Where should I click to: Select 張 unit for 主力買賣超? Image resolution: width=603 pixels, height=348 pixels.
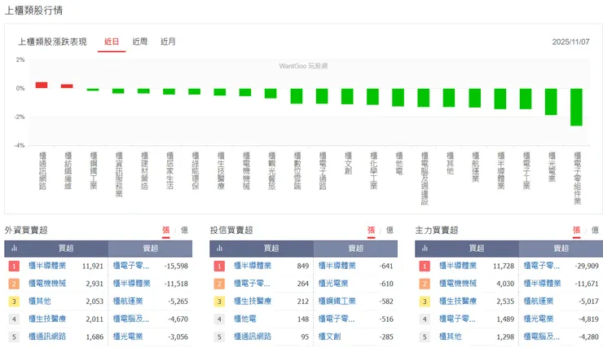click(x=576, y=230)
